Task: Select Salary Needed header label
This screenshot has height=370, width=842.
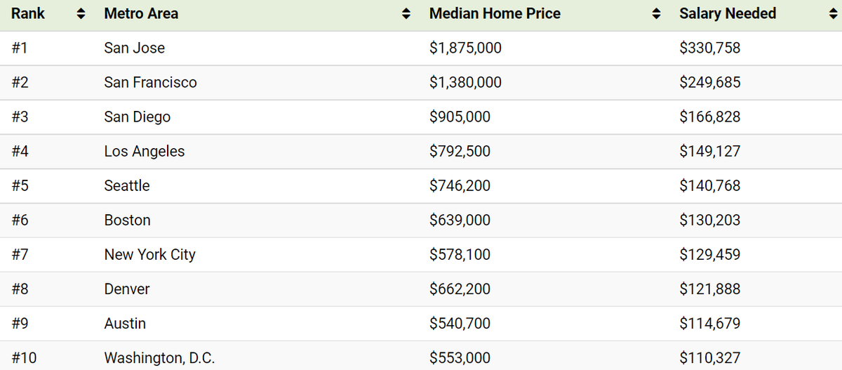Action: [728, 13]
